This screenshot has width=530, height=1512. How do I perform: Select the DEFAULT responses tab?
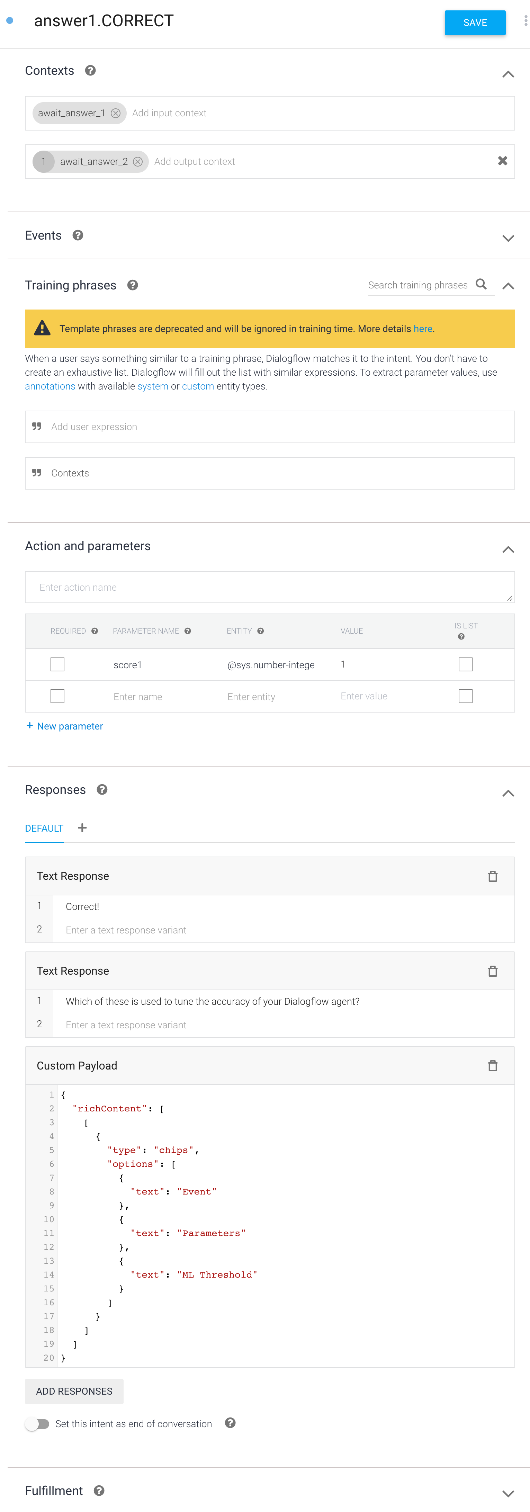44,828
